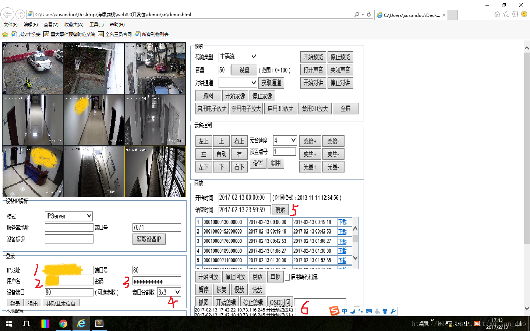Click the 密码 password input field
This screenshot has width=530, height=331.
[157, 281]
